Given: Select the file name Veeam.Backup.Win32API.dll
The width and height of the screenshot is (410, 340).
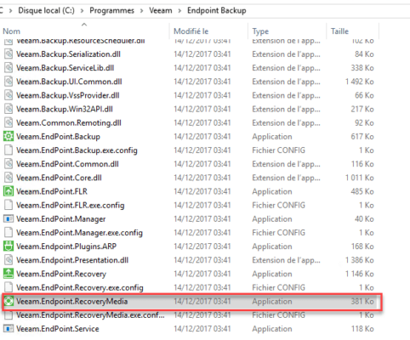Looking at the screenshot, I should pyautogui.click(x=65, y=109).
